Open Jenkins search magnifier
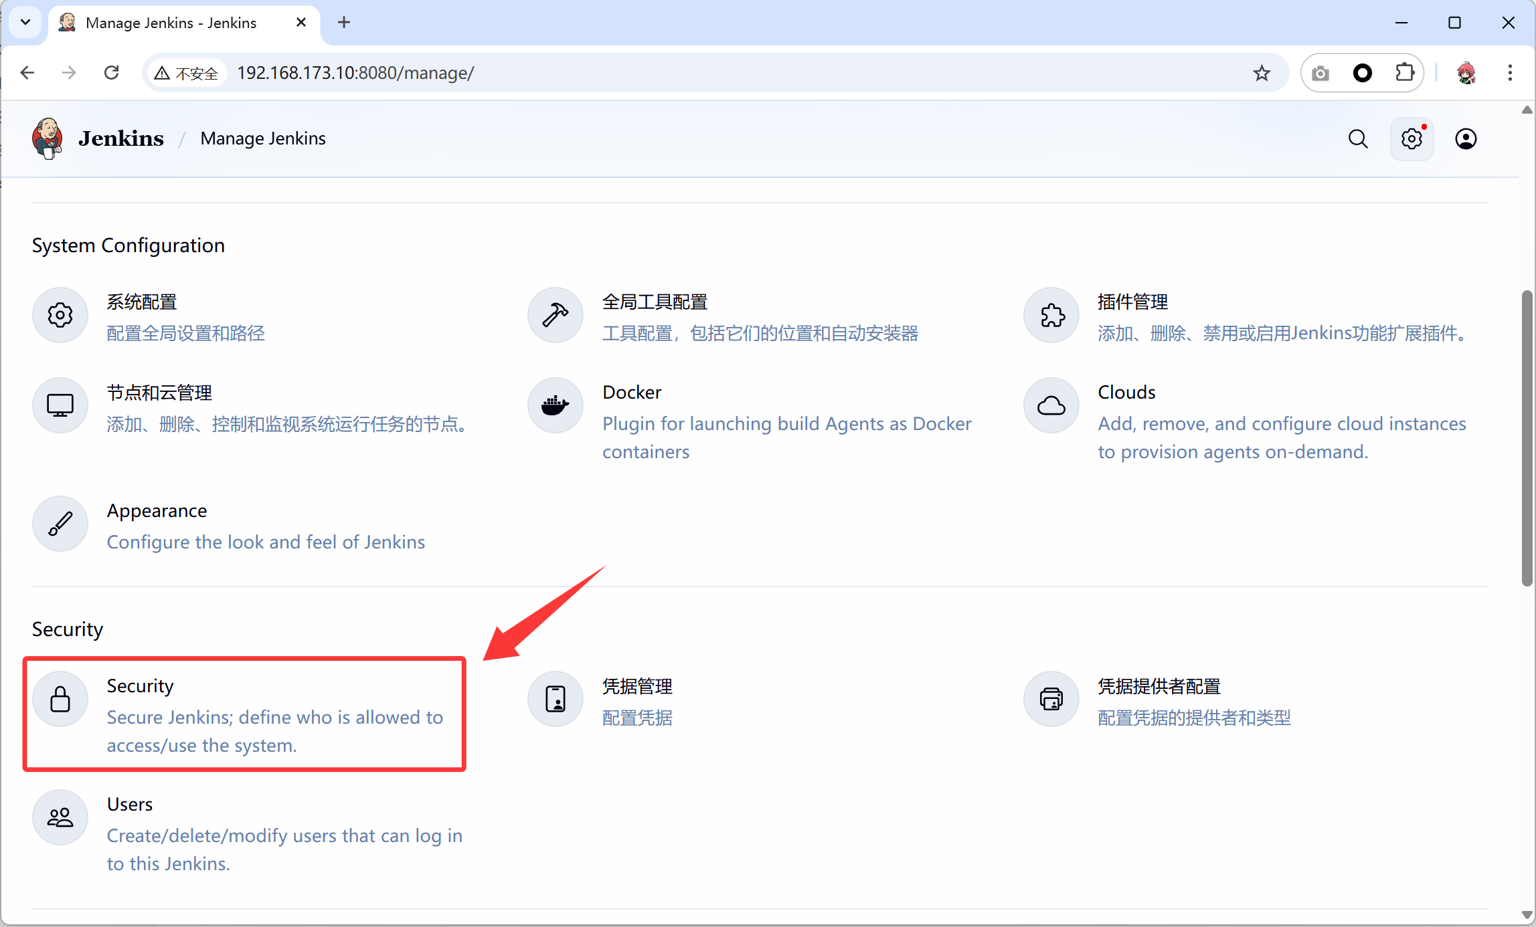This screenshot has height=927, width=1536. tap(1358, 139)
